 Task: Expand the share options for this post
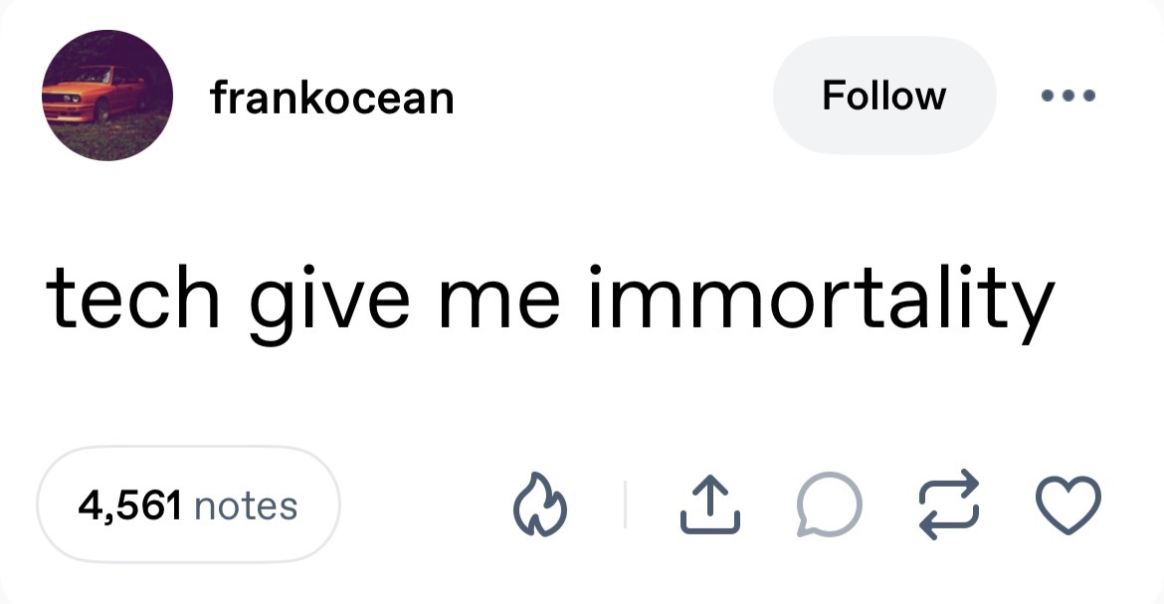pyautogui.click(x=708, y=504)
